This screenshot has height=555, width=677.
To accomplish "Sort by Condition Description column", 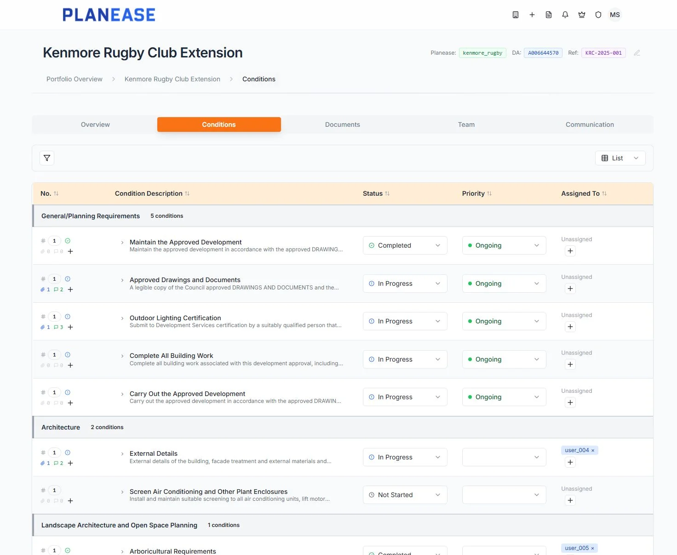I will click(187, 193).
